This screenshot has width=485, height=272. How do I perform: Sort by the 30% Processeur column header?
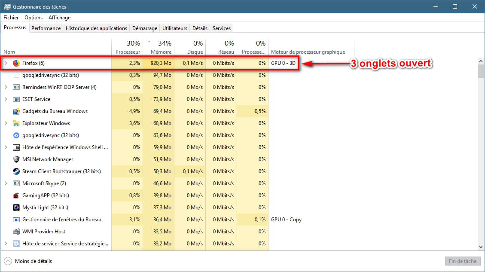(x=127, y=47)
